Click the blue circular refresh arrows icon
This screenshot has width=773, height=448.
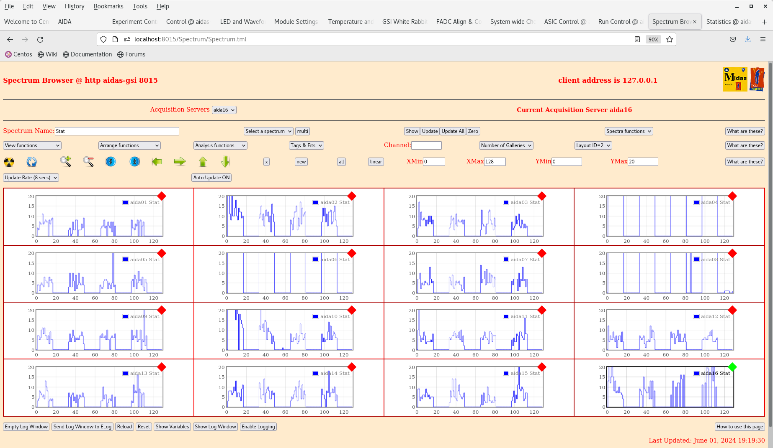click(x=31, y=162)
